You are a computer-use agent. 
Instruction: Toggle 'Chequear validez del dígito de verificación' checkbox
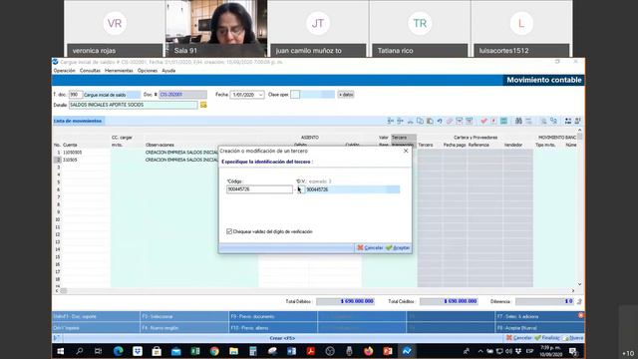pos(229,231)
